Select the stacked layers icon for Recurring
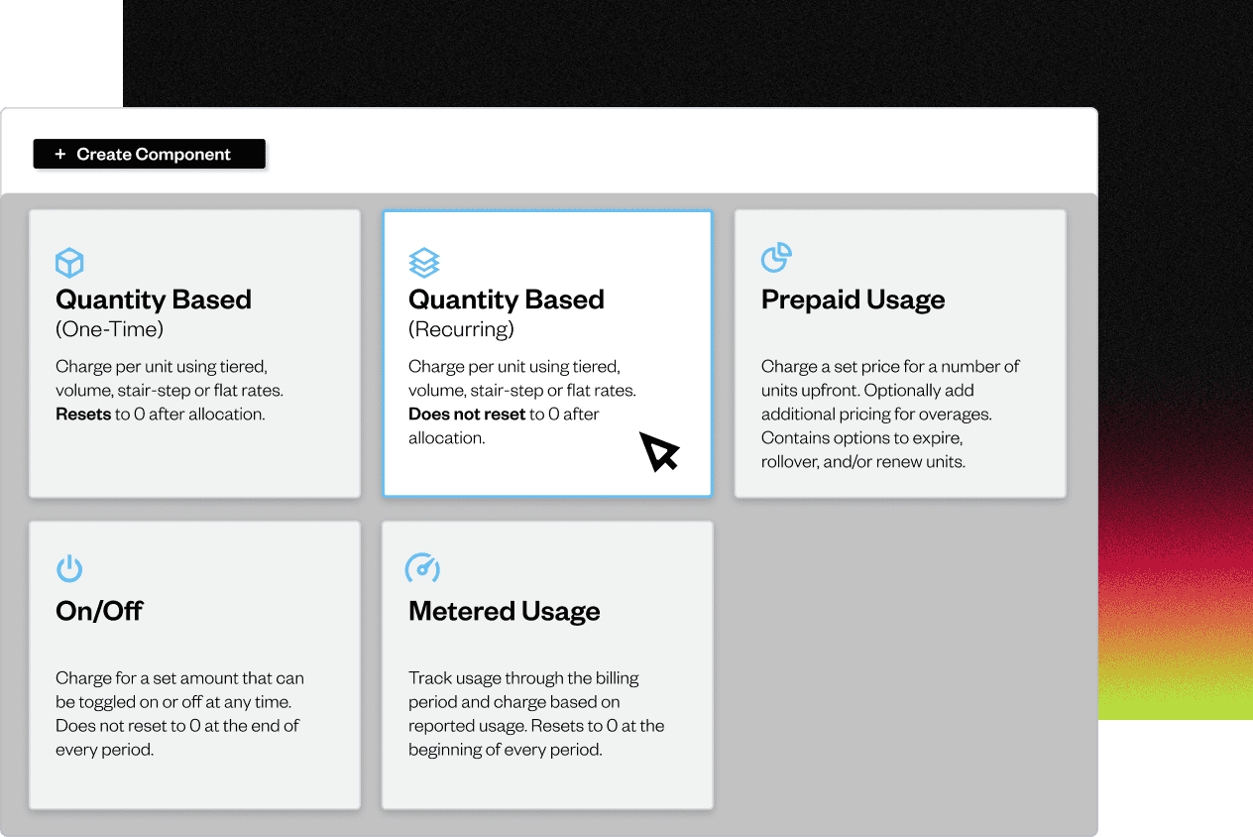The height and width of the screenshot is (837, 1253). coord(424,263)
